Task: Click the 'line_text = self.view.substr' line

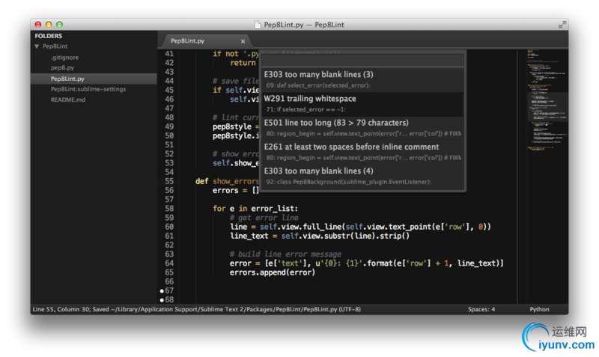Action: point(320,236)
